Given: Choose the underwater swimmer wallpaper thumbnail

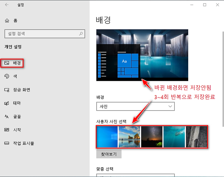Looking at the screenshot, I should [x=174, y=137].
